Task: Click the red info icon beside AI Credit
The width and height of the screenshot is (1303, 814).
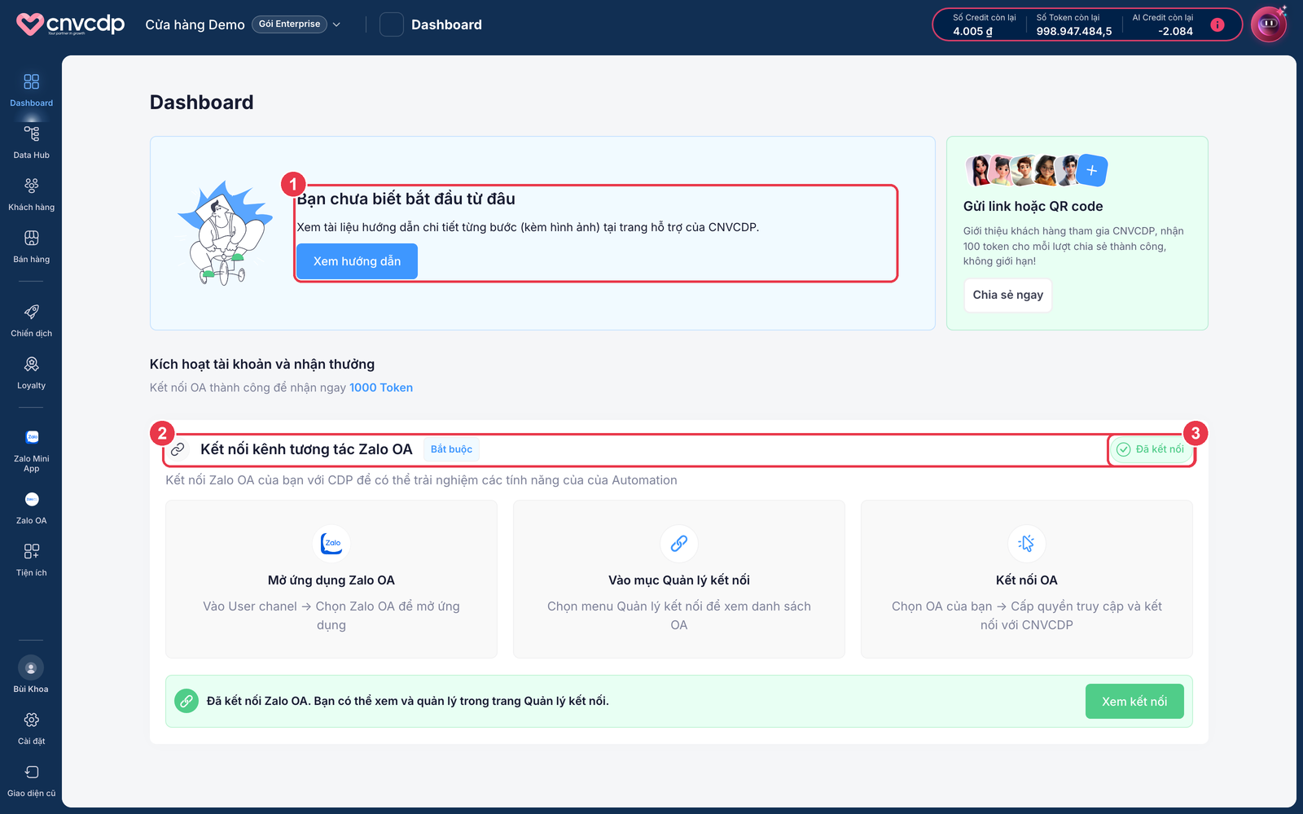Action: [1217, 24]
